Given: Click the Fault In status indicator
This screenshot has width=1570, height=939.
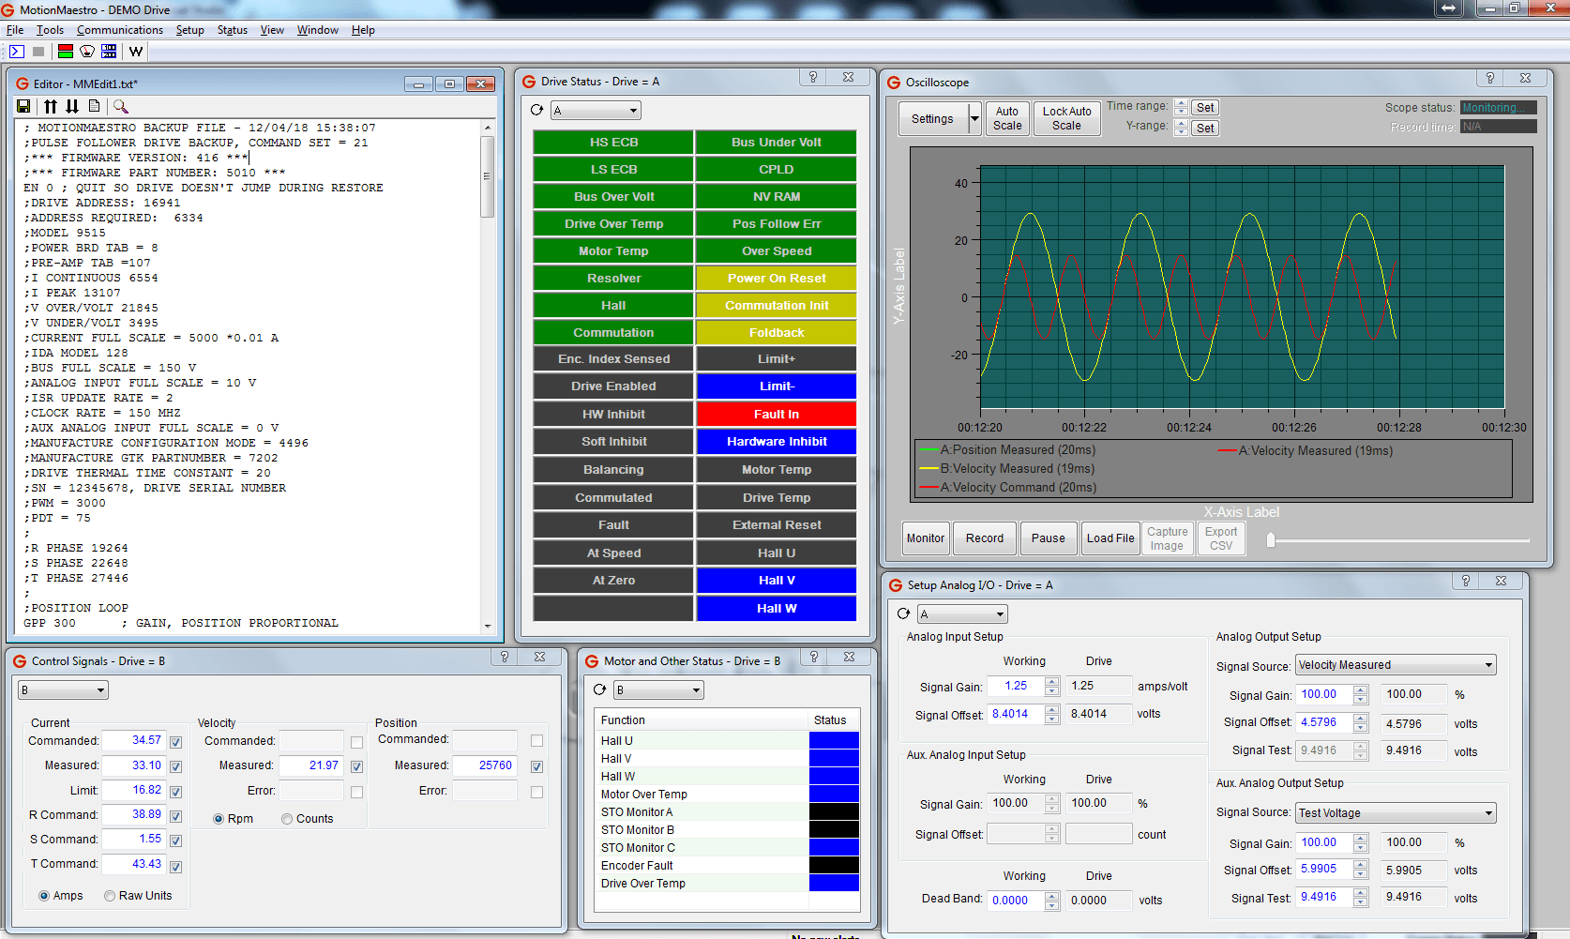Looking at the screenshot, I should (x=777, y=415).
